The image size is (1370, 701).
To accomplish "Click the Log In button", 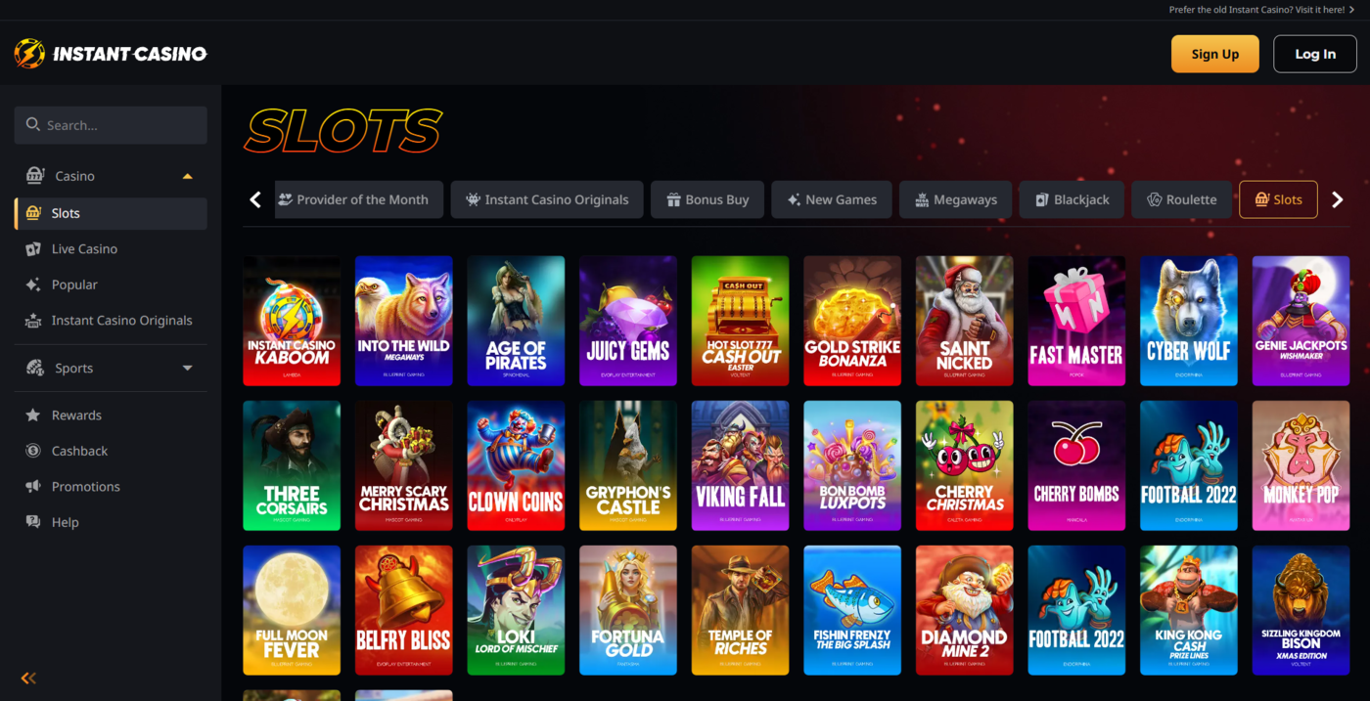I will (1315, 54).
